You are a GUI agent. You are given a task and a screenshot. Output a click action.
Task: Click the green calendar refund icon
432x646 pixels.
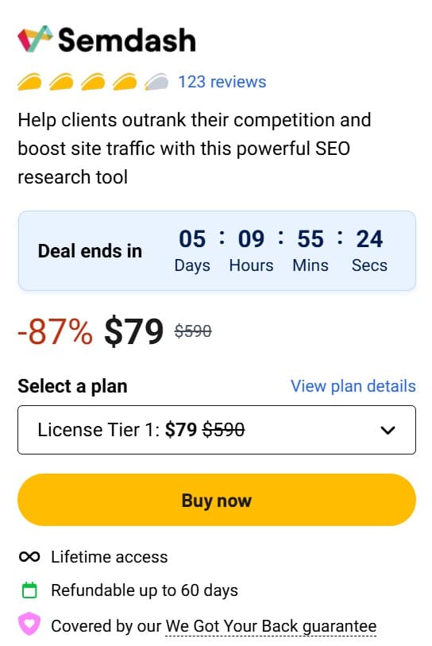pos(29,590)
